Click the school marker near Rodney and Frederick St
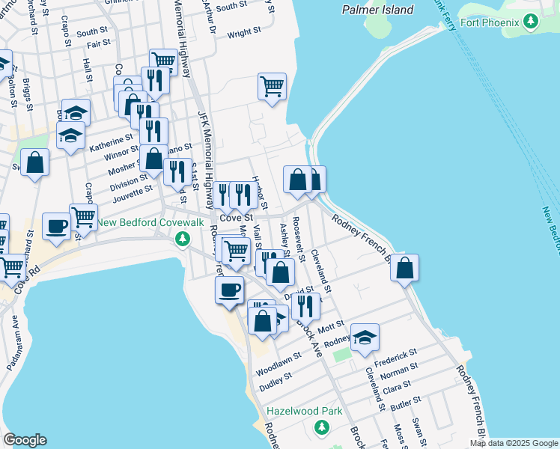The height and width of the screenshot is (449, 560). (x=365, y=340)
